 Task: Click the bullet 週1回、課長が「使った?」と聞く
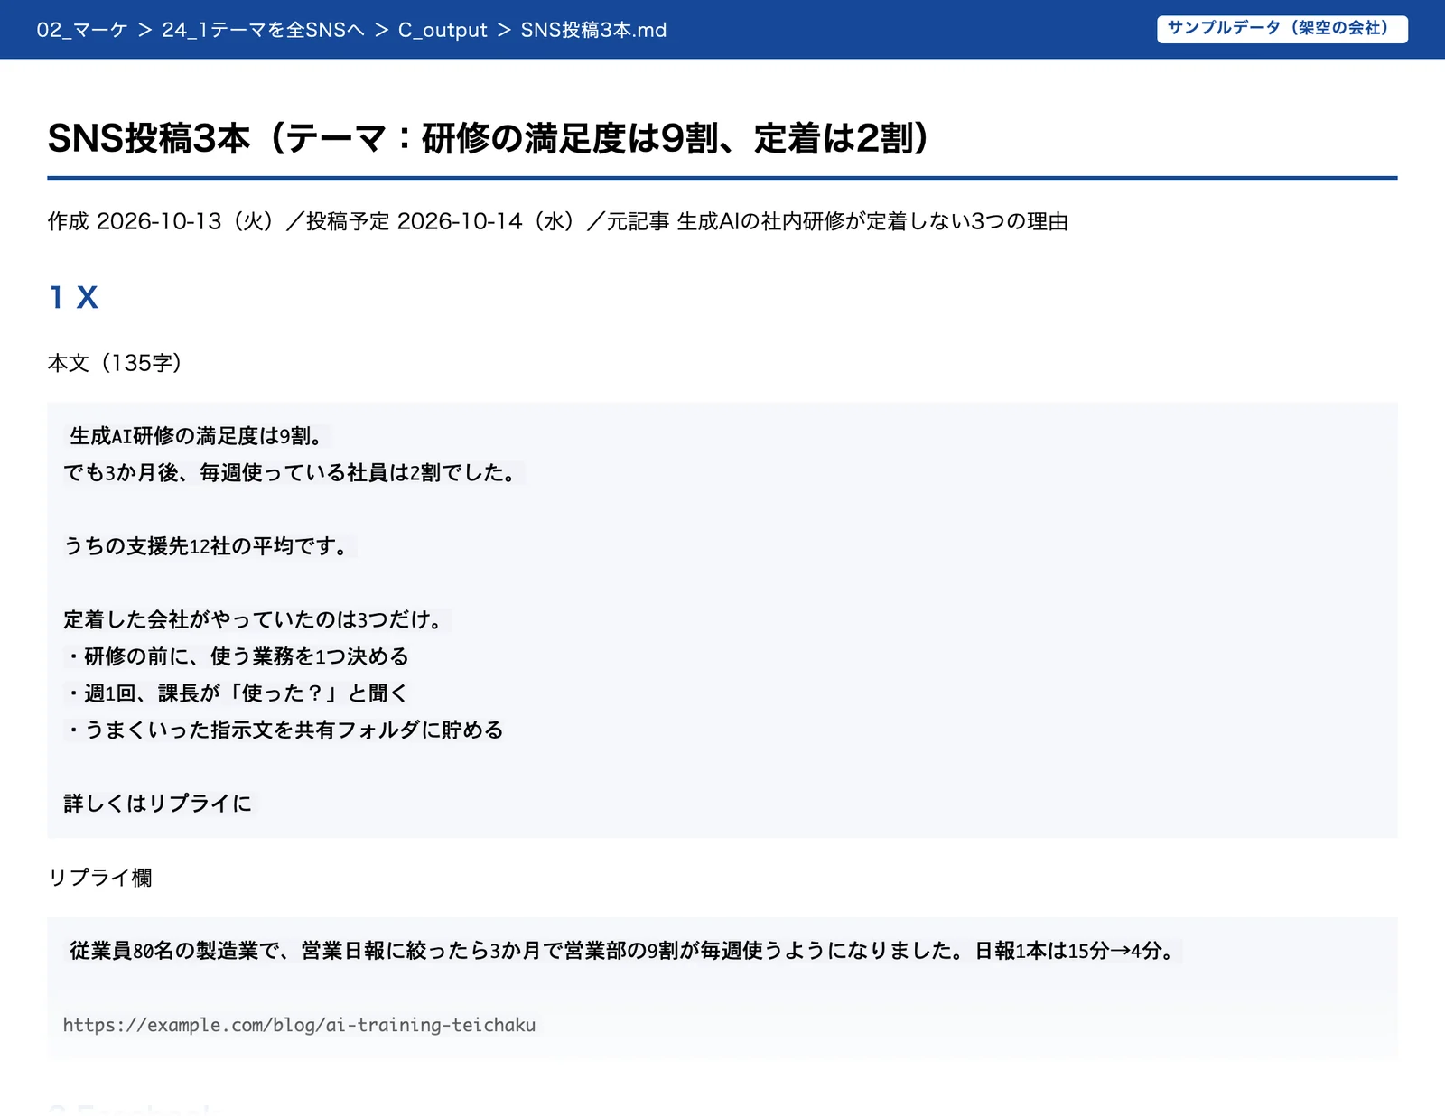236,693
